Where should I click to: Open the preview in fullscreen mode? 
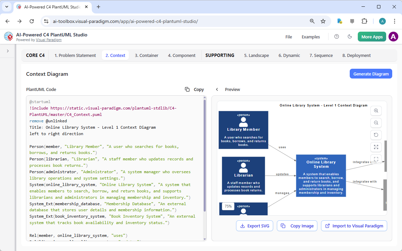point(376,147)
